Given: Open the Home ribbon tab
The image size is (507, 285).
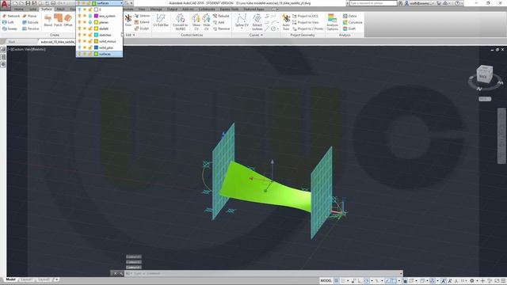Looking at the screenshot, I should coord(18,9).
